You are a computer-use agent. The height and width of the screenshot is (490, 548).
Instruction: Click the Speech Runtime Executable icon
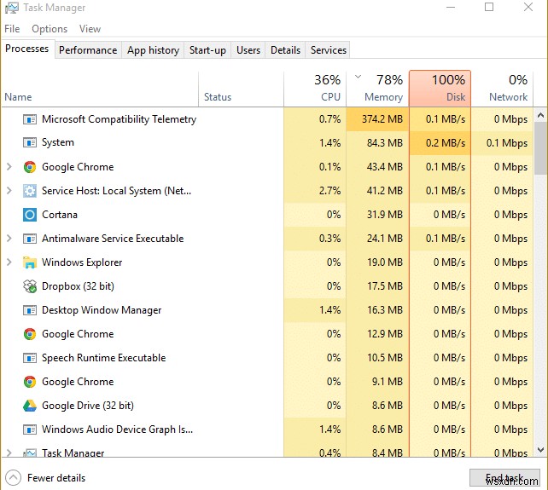pyautogui.click(x=30, y=358)
